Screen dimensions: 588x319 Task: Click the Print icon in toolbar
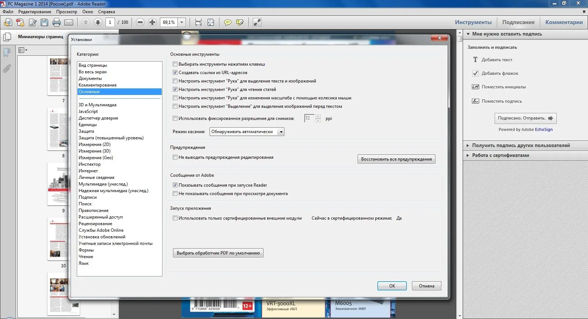[57, 22]
